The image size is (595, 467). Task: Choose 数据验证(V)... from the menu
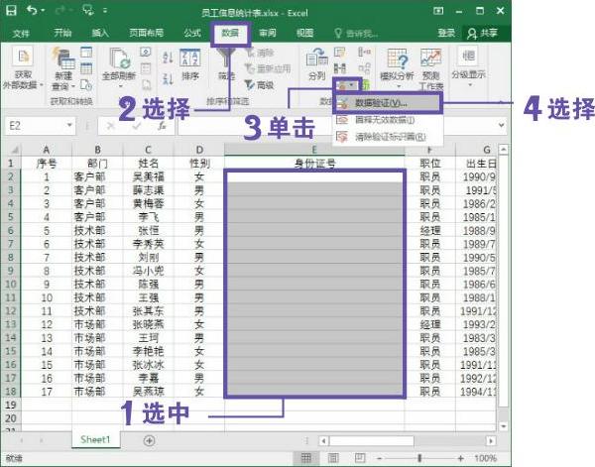(x=388, y=103)
